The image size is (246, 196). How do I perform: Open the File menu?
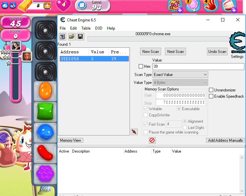coord(63,28)
